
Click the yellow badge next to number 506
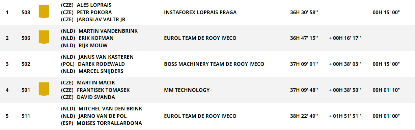tap(44, 37)
